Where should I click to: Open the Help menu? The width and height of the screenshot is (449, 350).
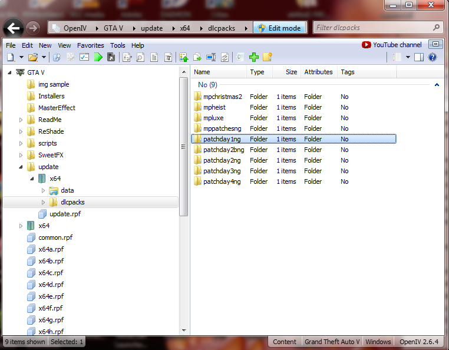[138, 45]
